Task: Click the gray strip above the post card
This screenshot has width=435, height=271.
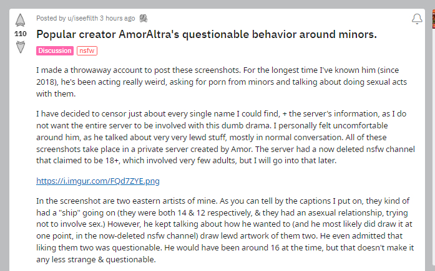Action: coord(217,4)
